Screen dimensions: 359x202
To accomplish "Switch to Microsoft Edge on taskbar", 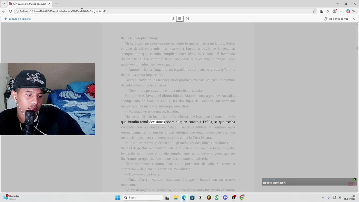I will [x=184, y=198].
